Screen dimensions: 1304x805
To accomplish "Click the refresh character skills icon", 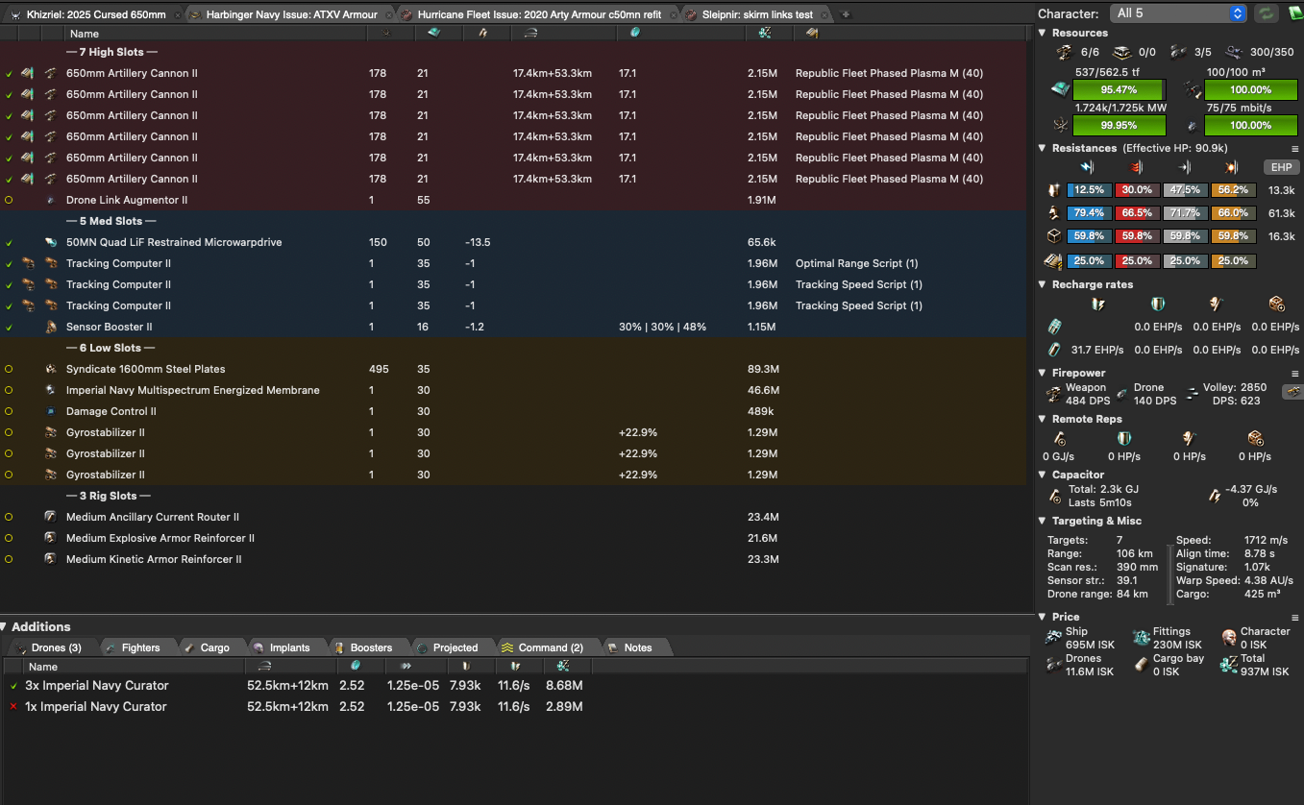I will click(x=1266, y=13).
